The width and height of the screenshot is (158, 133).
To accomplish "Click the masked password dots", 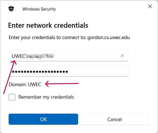I will (40, 72).
